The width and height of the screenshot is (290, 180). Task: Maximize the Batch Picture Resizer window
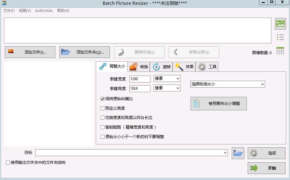click(271, 2)
